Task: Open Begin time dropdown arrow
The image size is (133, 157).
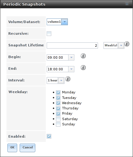Action: pos(71,57)
